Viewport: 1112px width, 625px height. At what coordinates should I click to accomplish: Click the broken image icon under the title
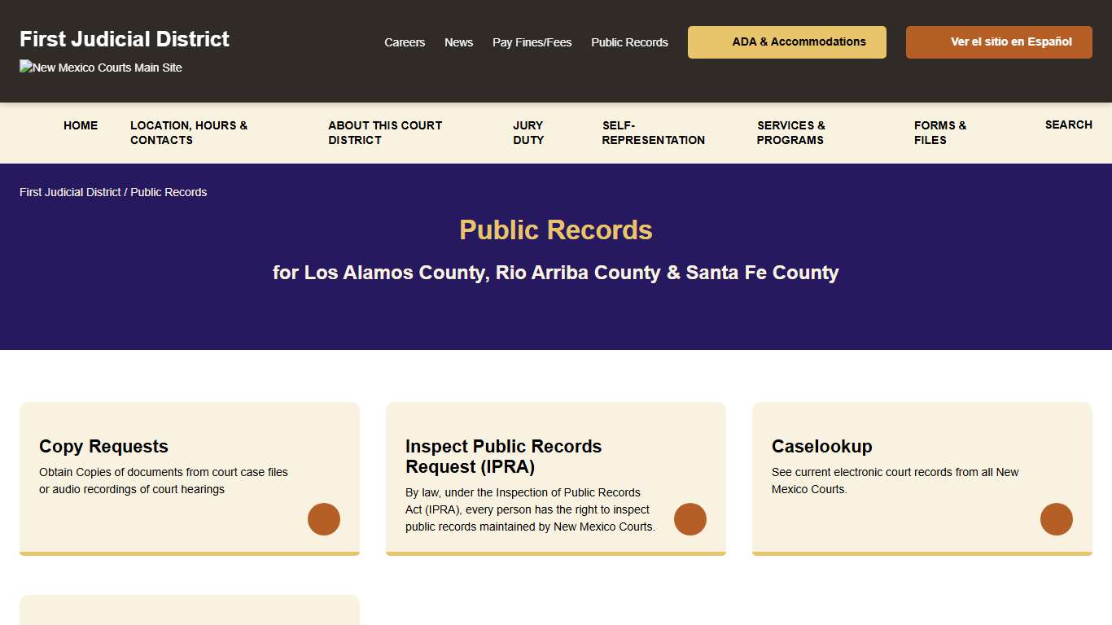click(25, 66)
